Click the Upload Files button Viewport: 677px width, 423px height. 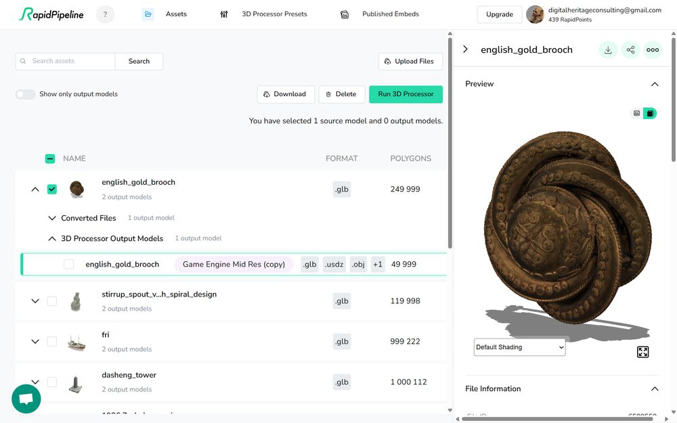pyautogui.click(x=410, y=62)
